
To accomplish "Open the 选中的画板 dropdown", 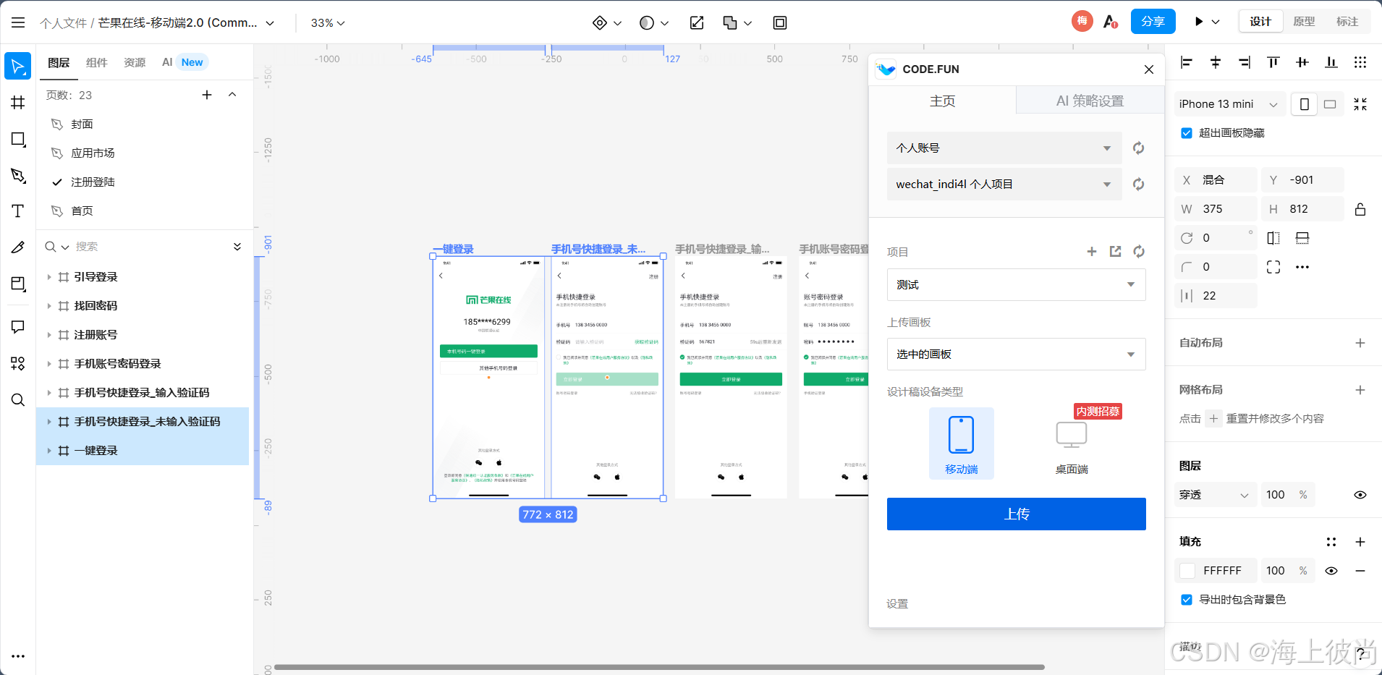I will (x=1016, y=354).
